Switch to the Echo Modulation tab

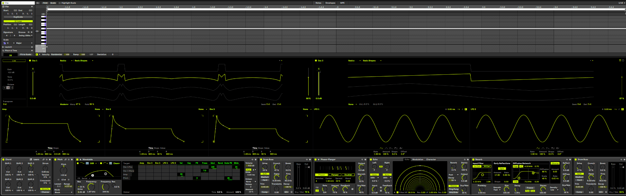(418, 159)
